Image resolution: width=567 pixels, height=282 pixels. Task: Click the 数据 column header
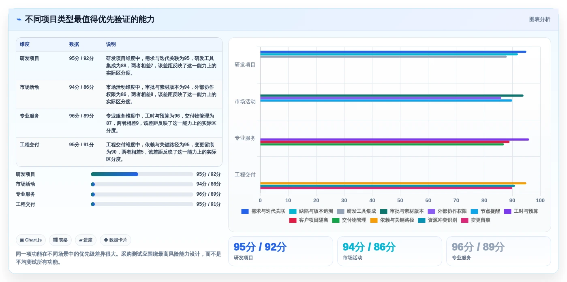coord(74,44)
